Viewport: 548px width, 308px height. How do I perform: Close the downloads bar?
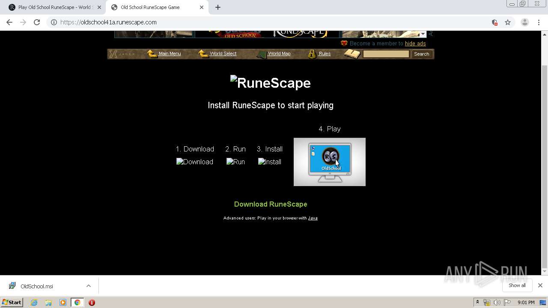[x=540, y=285]
